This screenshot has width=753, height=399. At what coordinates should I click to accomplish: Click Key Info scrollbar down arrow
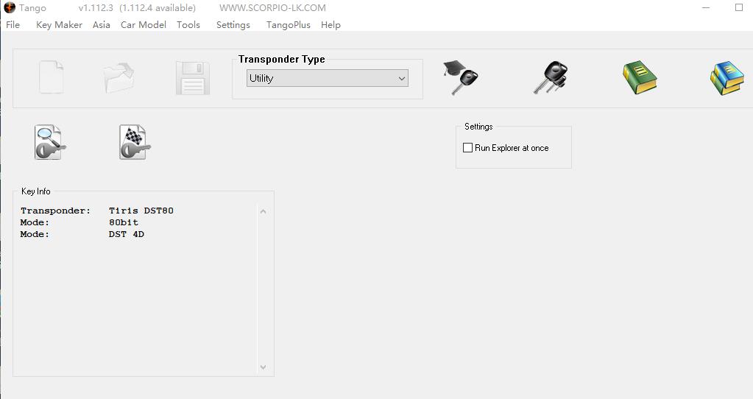click(x=264, y=367)
